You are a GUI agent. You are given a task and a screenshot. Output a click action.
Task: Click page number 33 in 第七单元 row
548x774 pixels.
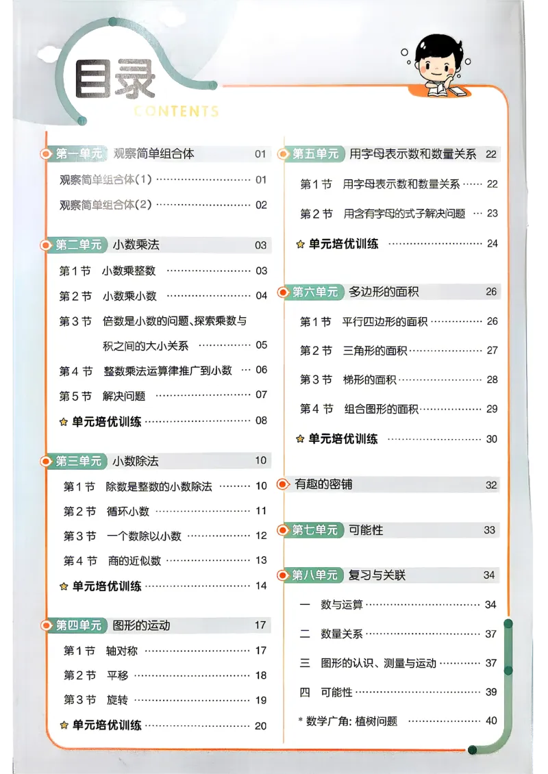(x=489, y=530)
